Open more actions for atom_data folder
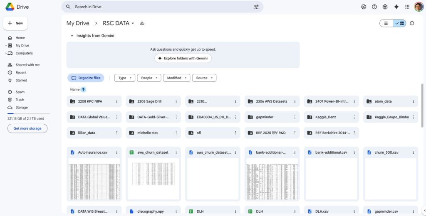The width and height of the screenshot is (426, 216). tap(413, 101)
